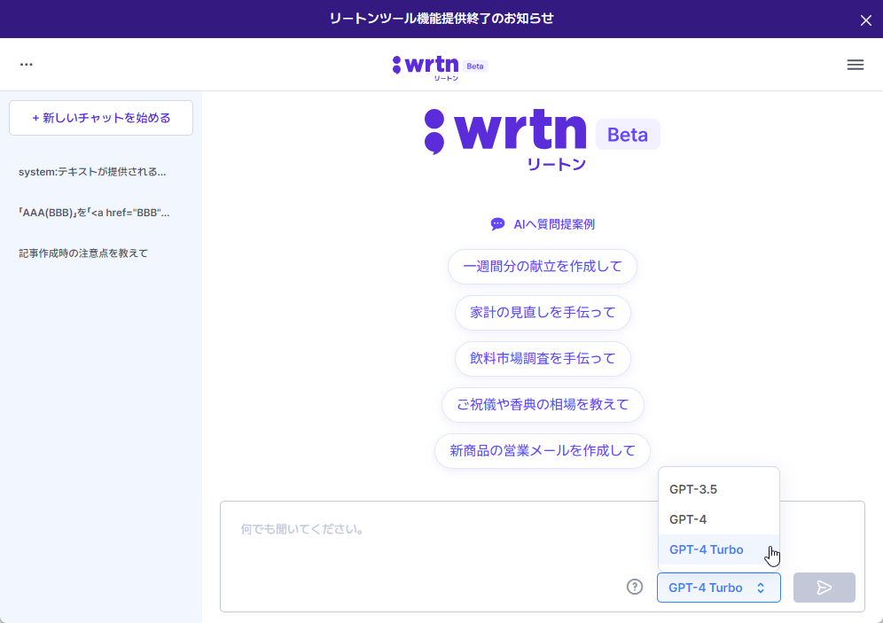Pick suggestion 一週間分の献立を作成して
This screenshot has width=883, height=623.
(543, 267)
